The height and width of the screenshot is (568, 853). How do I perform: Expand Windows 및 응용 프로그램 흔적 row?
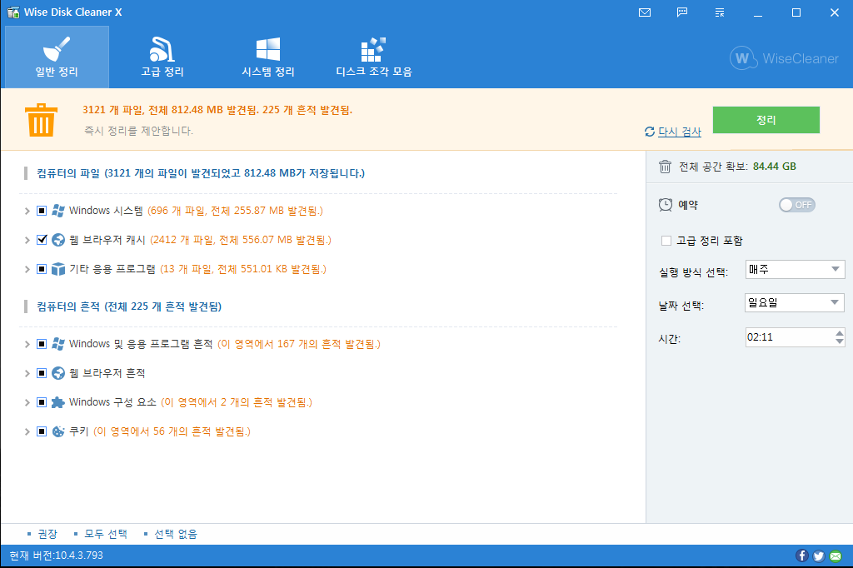tap(27, 345)
